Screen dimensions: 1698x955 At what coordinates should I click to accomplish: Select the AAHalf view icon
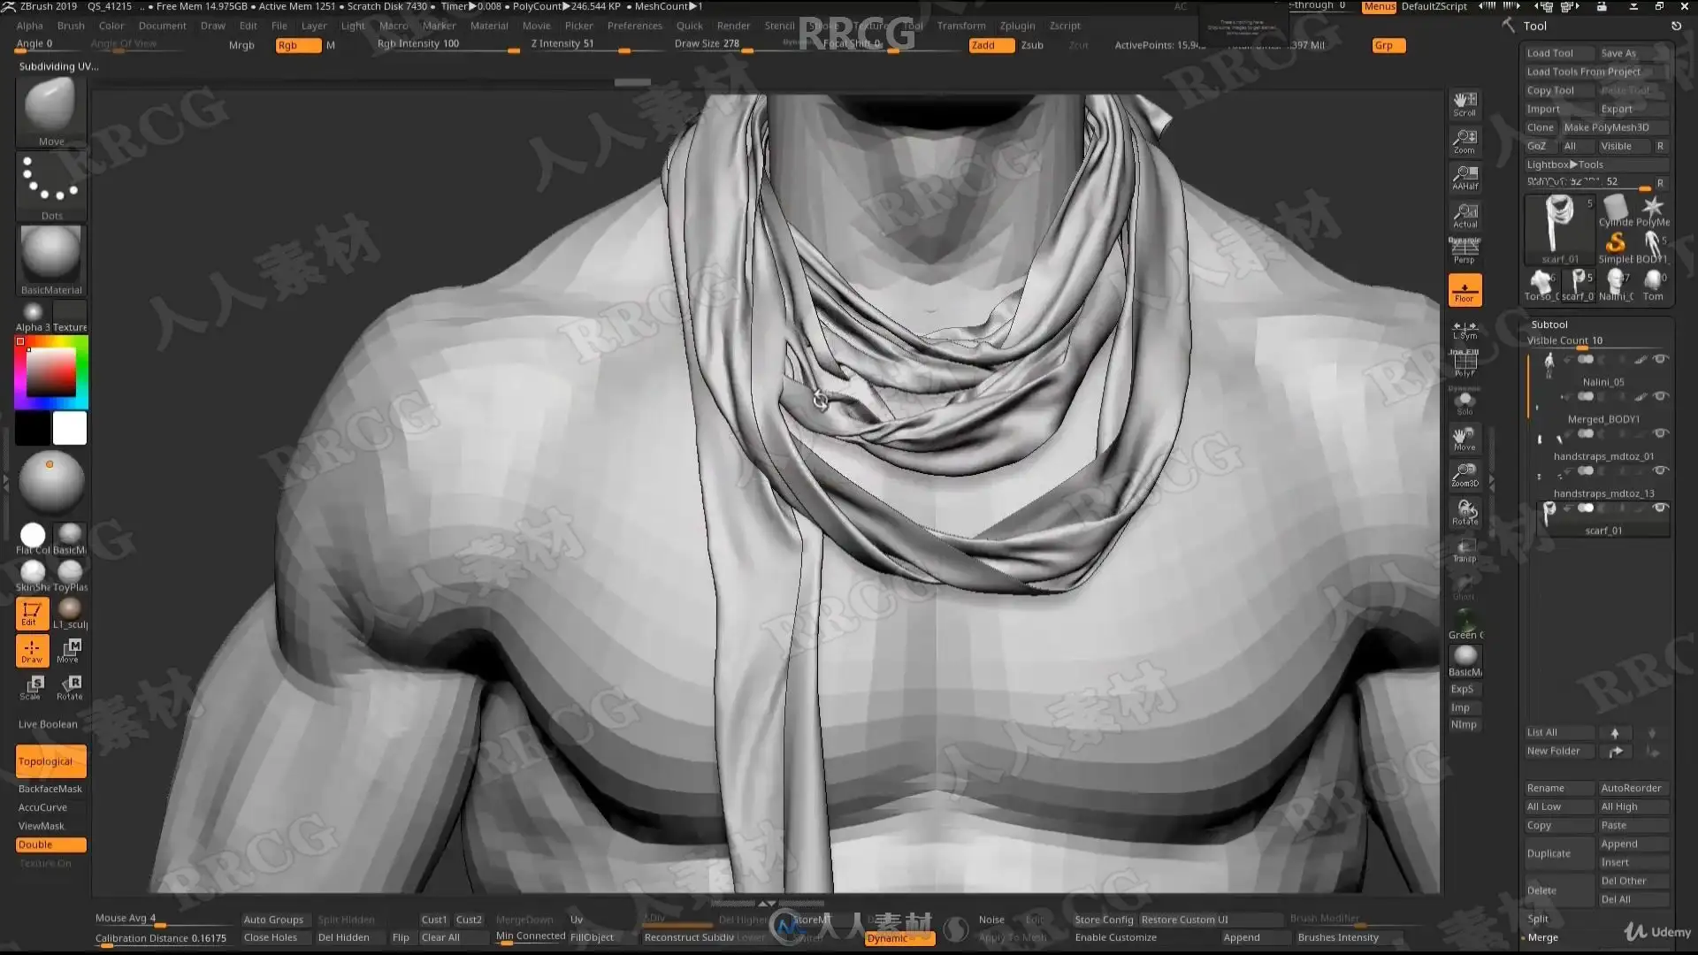1465,178
